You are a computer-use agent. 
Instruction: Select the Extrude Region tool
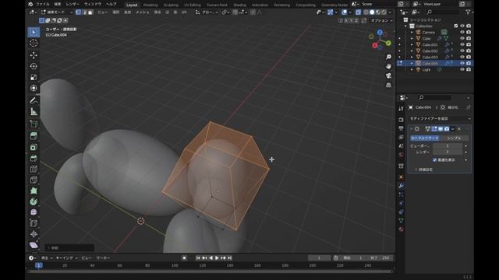(x=34, y=136)
